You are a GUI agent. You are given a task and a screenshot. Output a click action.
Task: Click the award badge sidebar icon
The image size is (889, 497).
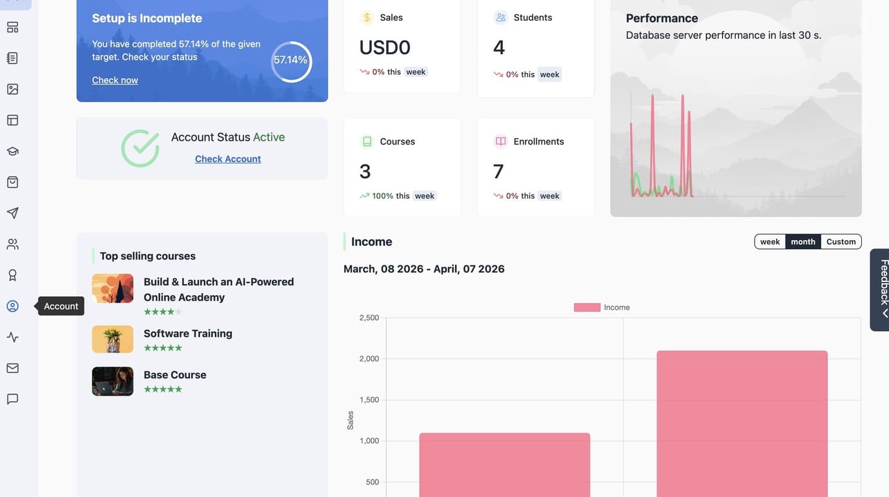coord(12,275)
